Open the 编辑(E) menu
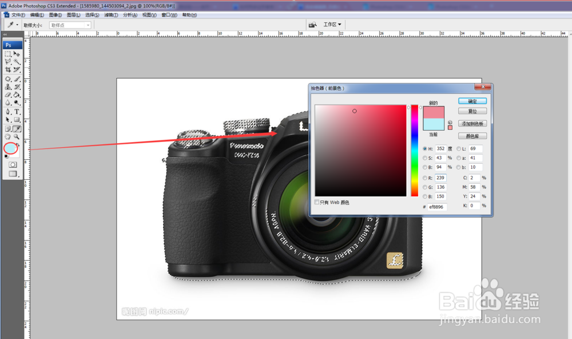This screenshot has height=339, width=572. [37, 15]
